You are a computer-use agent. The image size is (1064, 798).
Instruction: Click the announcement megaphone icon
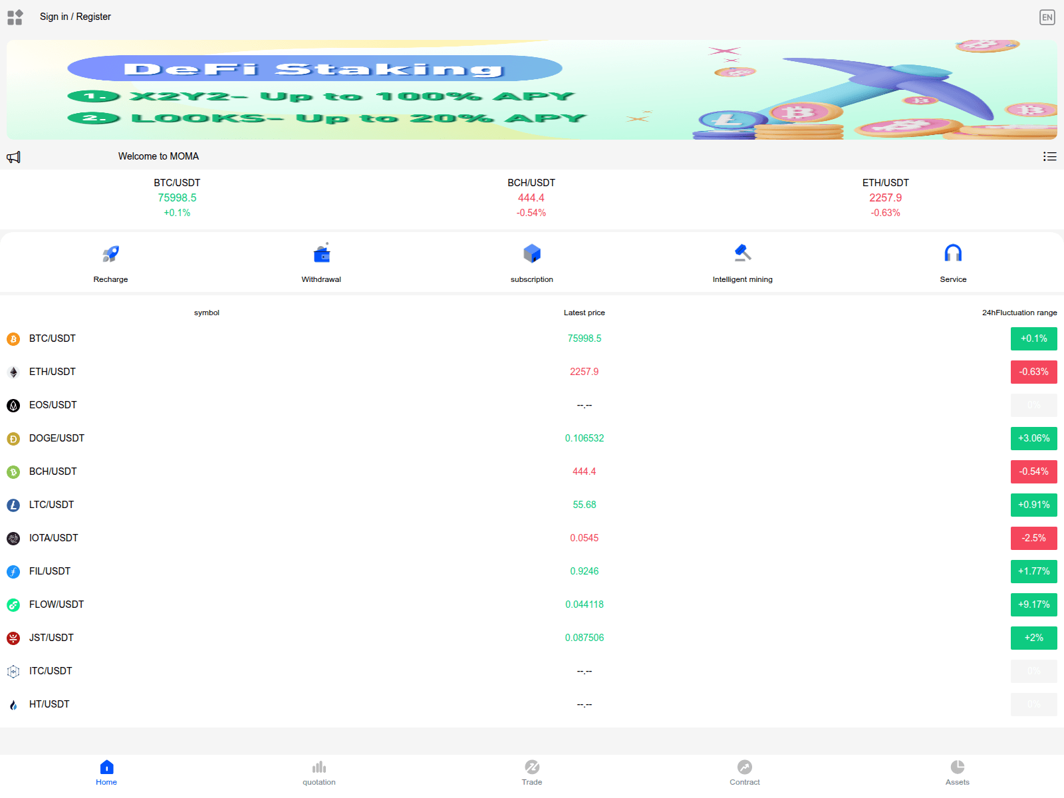14,157
